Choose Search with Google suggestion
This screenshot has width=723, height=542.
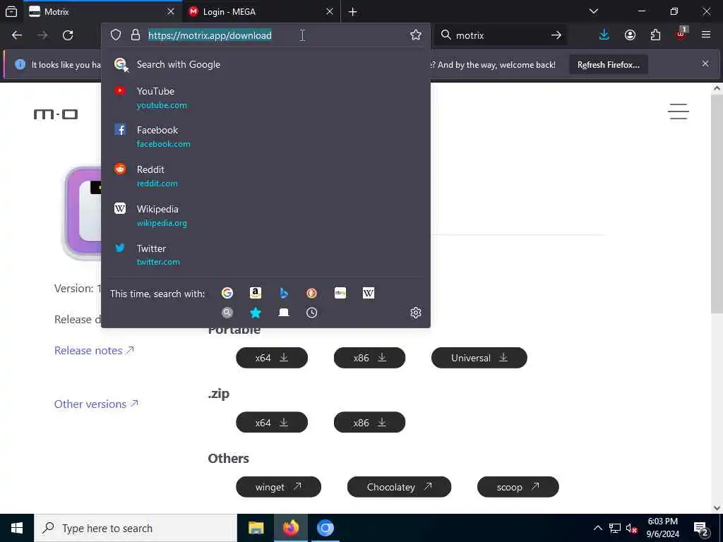pyautogui.click(x=265, y=64)
